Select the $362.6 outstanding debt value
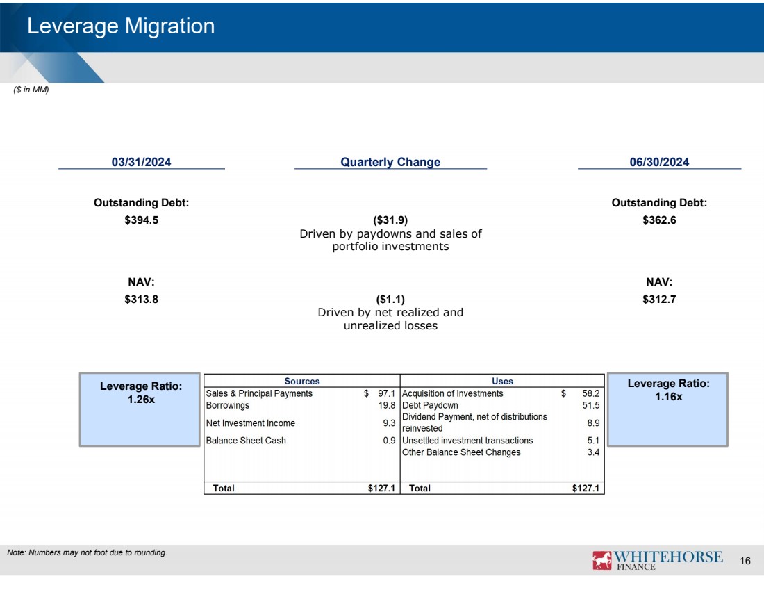The image size is (764, 590). pos(659,220)
